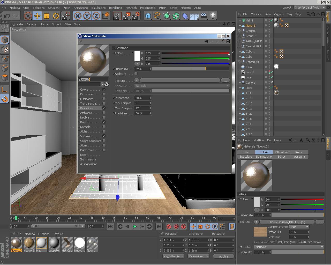
Task: Add a light object
Action: [x=213, y=16]
